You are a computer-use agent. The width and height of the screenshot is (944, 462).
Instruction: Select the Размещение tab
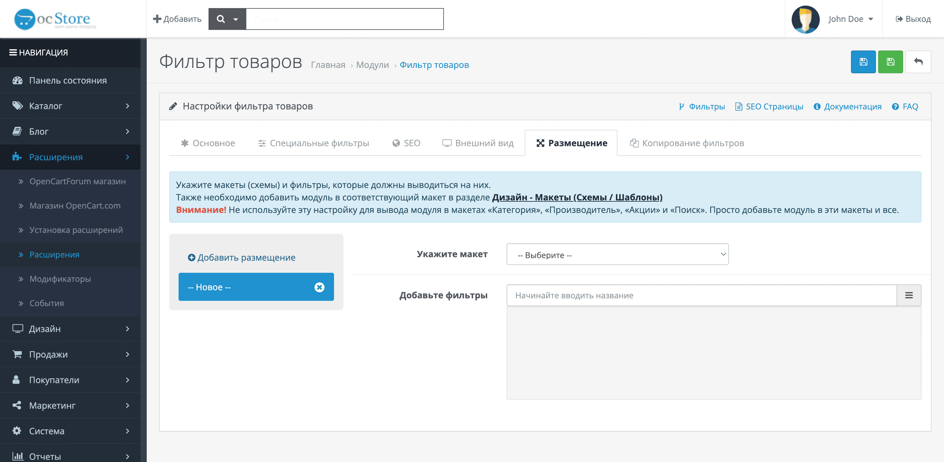(571, 143)
